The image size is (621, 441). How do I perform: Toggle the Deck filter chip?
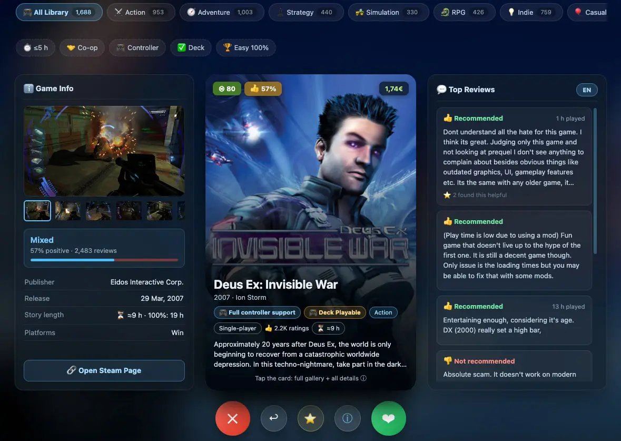[x=191, y=47]
